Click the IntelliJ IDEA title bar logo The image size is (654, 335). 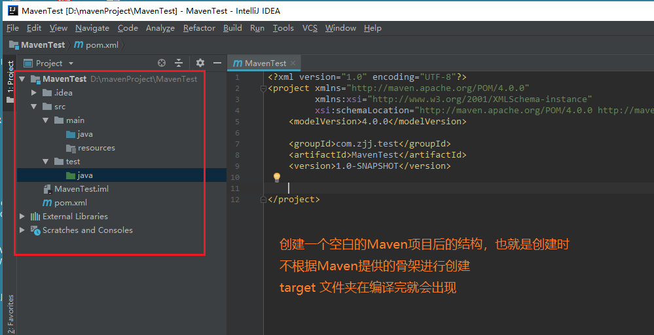13,10
